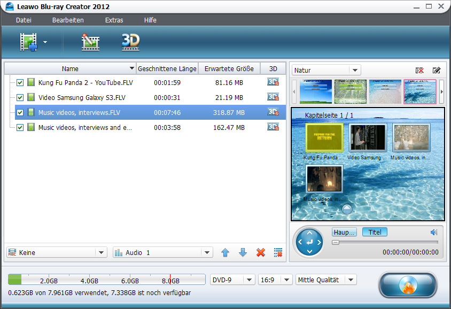Viewport: 451px width, 309px height.
Task: Open the Natur menu template dropdown
Action: 326,70
